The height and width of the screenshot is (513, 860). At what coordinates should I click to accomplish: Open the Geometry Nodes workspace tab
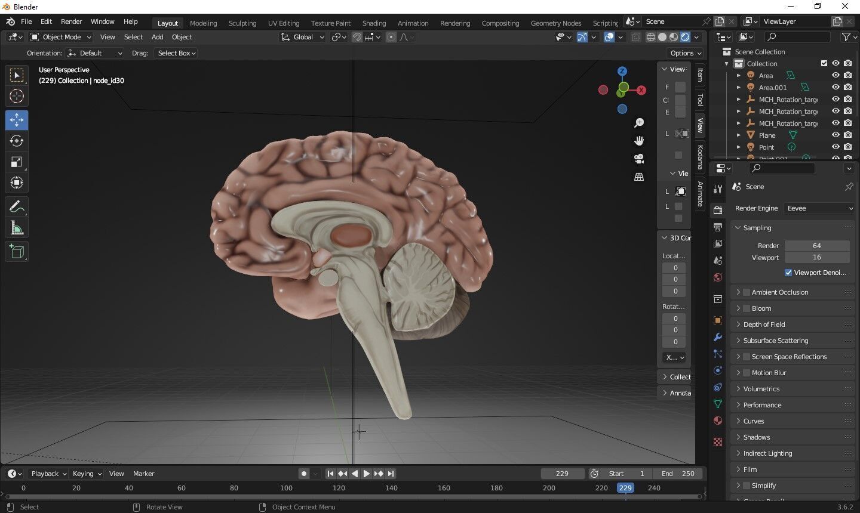pos(556,23)
